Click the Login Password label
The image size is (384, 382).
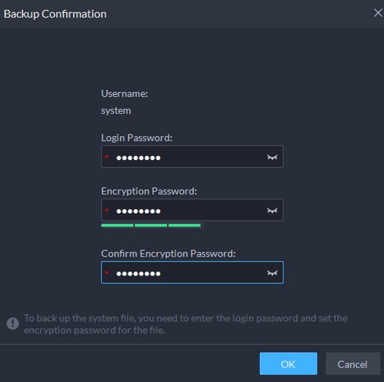pyautogui.click(x=136, y=138)
